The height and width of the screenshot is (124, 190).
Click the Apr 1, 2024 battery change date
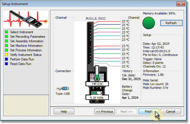(x=130, y=98)
